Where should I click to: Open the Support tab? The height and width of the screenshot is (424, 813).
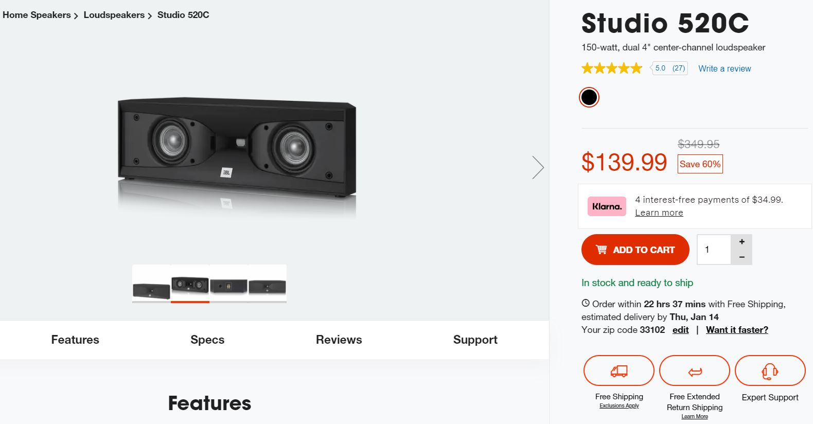click(x=475, y=340)
